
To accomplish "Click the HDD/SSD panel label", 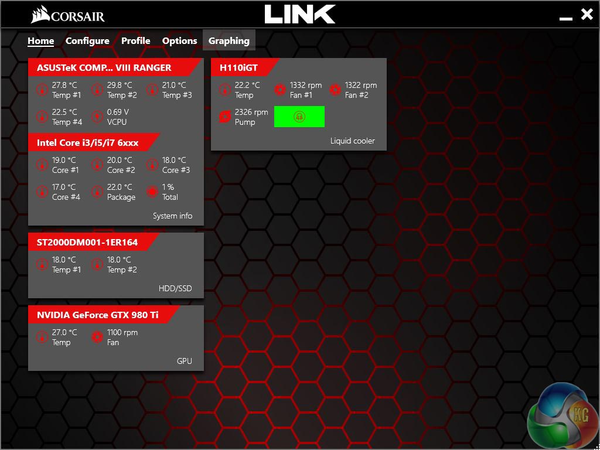I will [x=175, y=288].
